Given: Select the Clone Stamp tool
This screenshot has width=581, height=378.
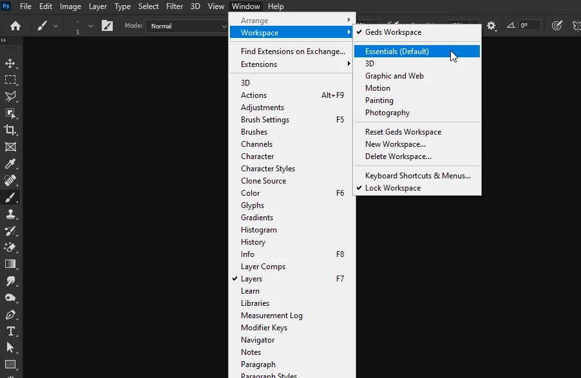Looking at the screenshot, I should [x=10, y=214].
